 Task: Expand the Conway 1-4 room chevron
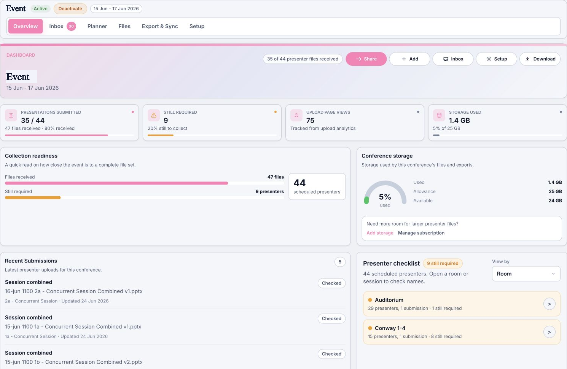point(549,332)
